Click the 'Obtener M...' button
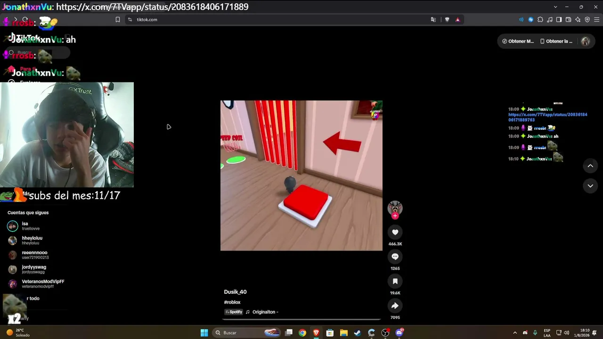 coord(518,41)
